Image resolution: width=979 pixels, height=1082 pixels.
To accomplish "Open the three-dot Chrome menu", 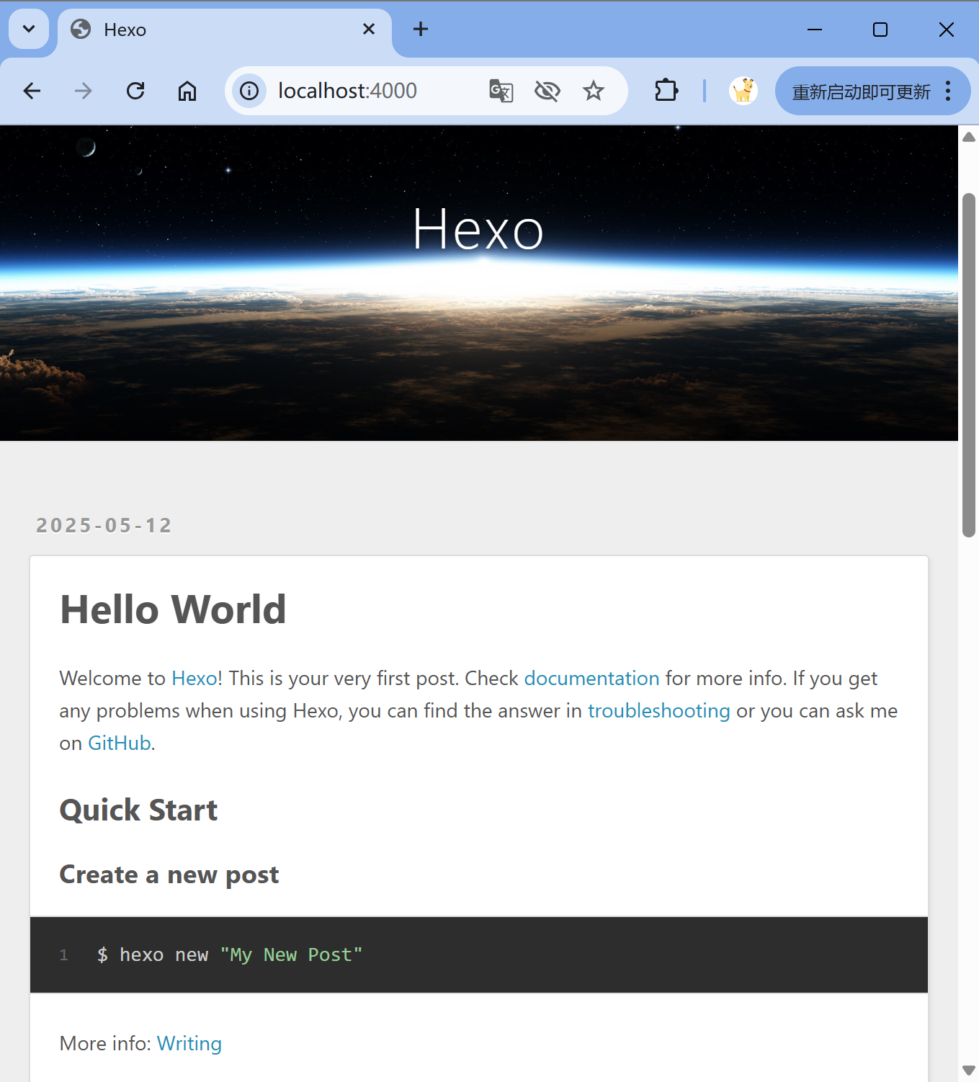I will click(x=948, y=91).
